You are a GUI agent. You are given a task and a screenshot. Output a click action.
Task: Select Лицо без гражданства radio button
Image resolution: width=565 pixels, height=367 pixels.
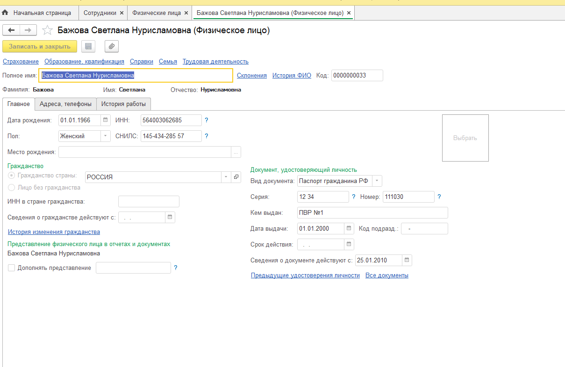[x=11, y=188]
